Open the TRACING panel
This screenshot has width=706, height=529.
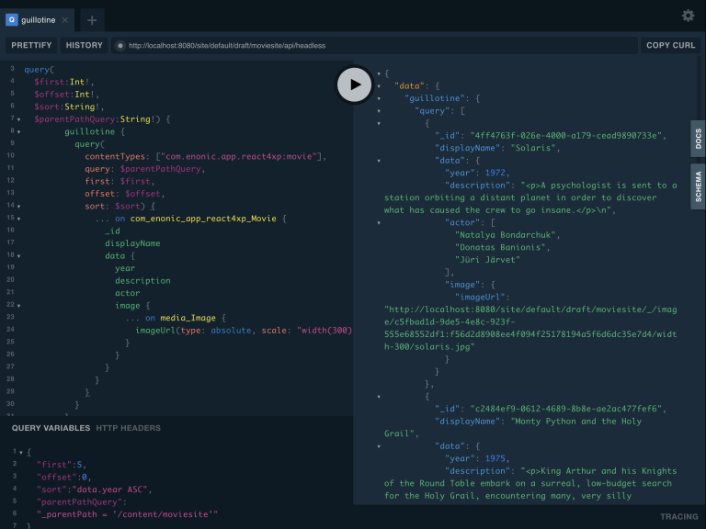(x=679, y=517)
